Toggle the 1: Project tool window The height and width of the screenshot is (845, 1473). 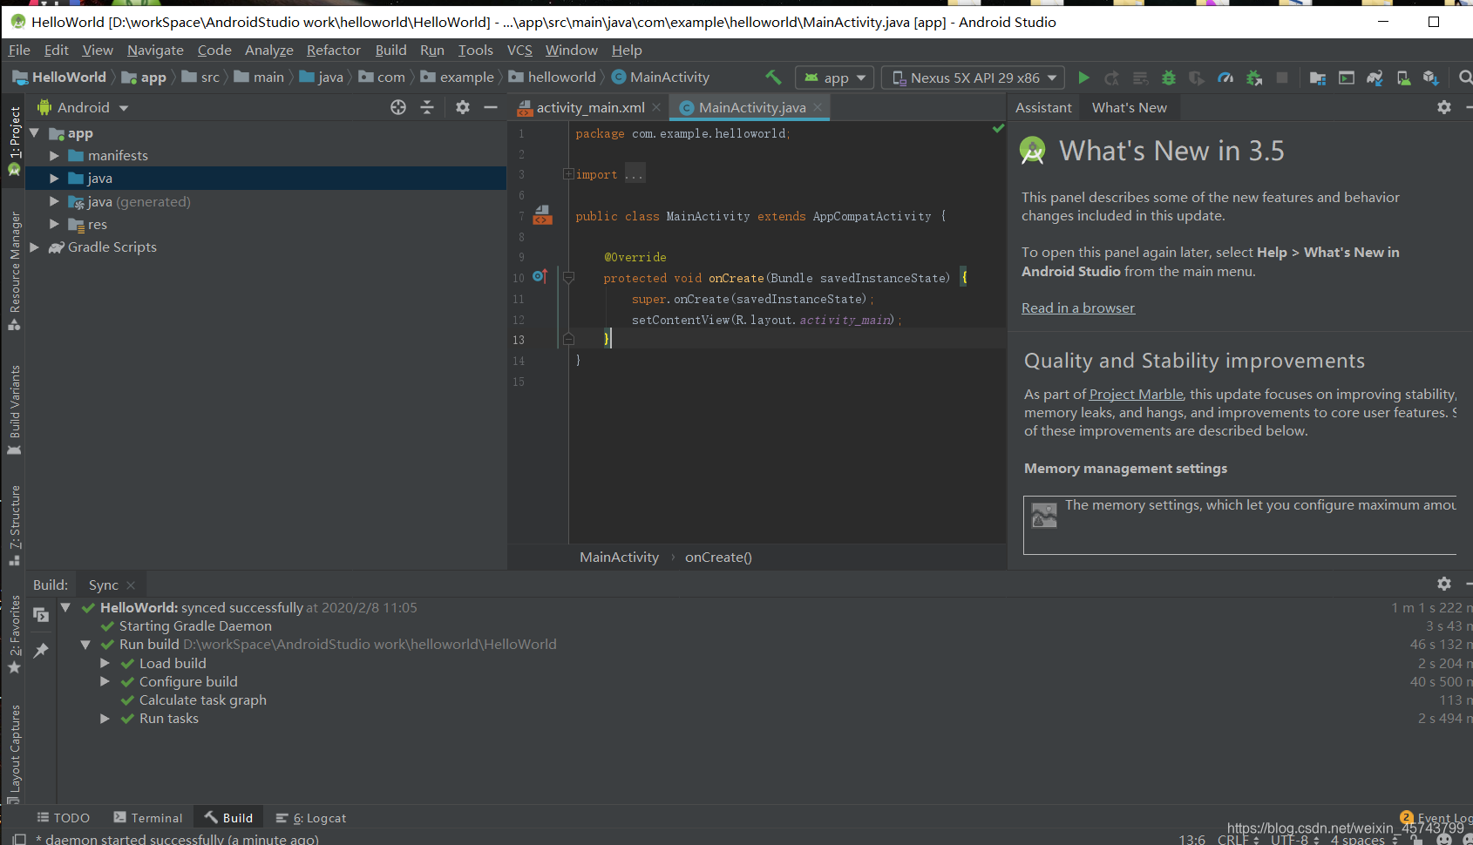(14, 141)
